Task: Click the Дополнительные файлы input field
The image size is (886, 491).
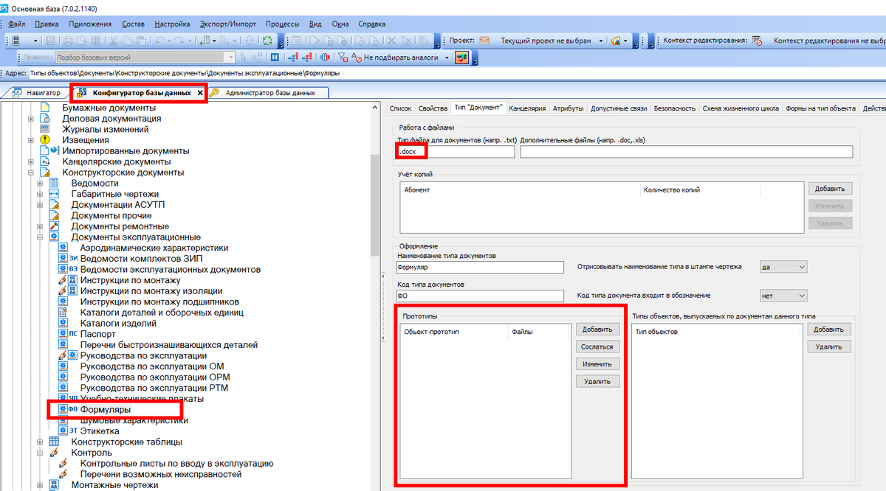Action: 686,152
